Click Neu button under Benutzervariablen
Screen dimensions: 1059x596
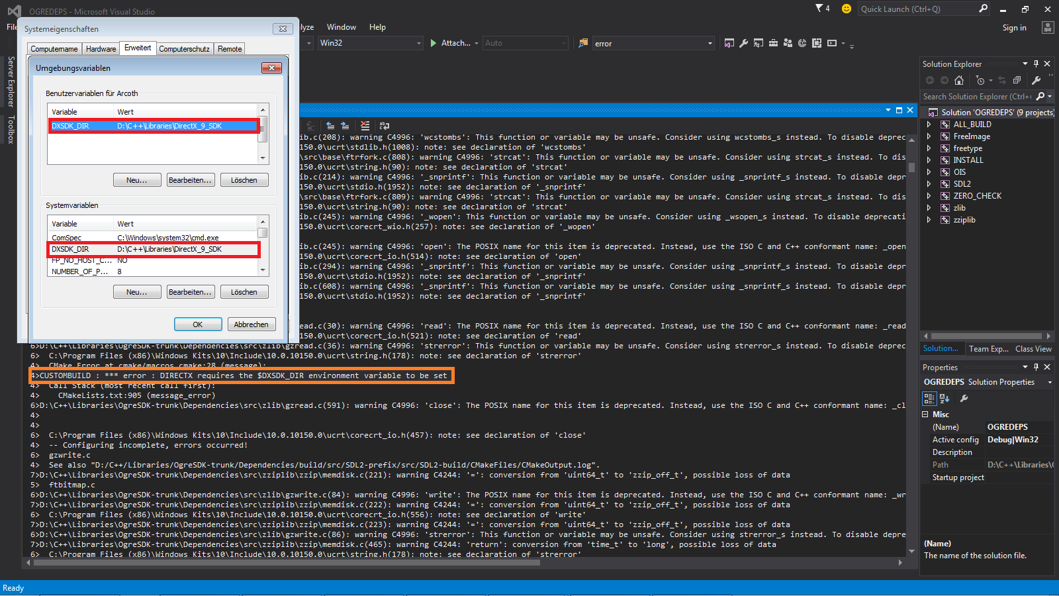tap(137, 180)
